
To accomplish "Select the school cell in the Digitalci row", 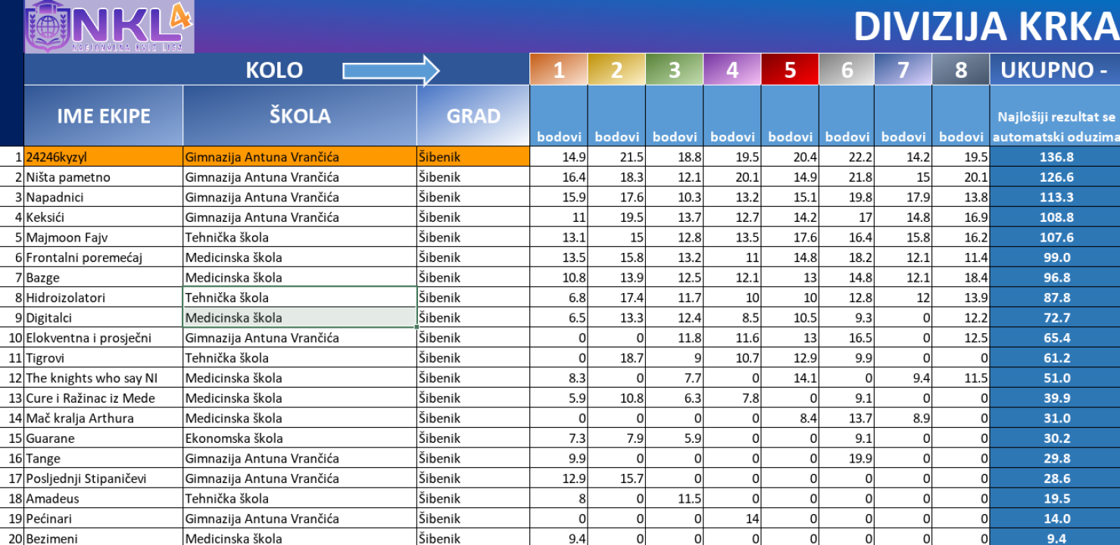I will [300, 318].
